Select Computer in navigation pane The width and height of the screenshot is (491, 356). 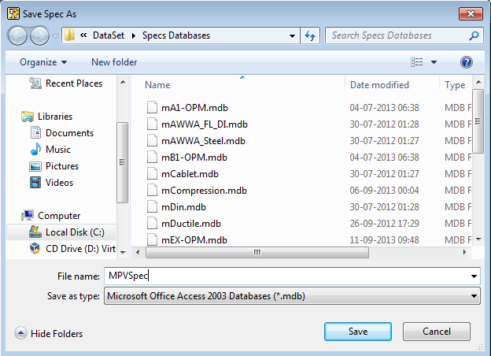59,216
